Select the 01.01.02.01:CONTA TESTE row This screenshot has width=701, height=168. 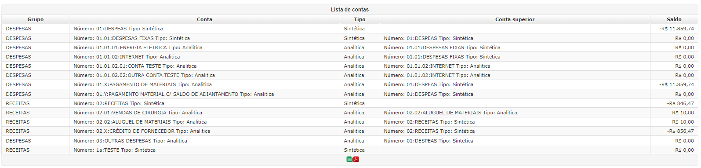coord(350,66)
